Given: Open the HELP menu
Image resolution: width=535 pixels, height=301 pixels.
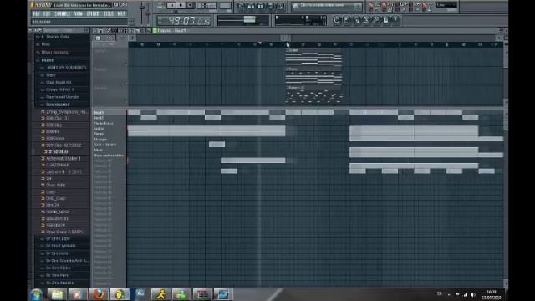Looking at the screenshot, I should pyautogui.click(x=121, y=14).
